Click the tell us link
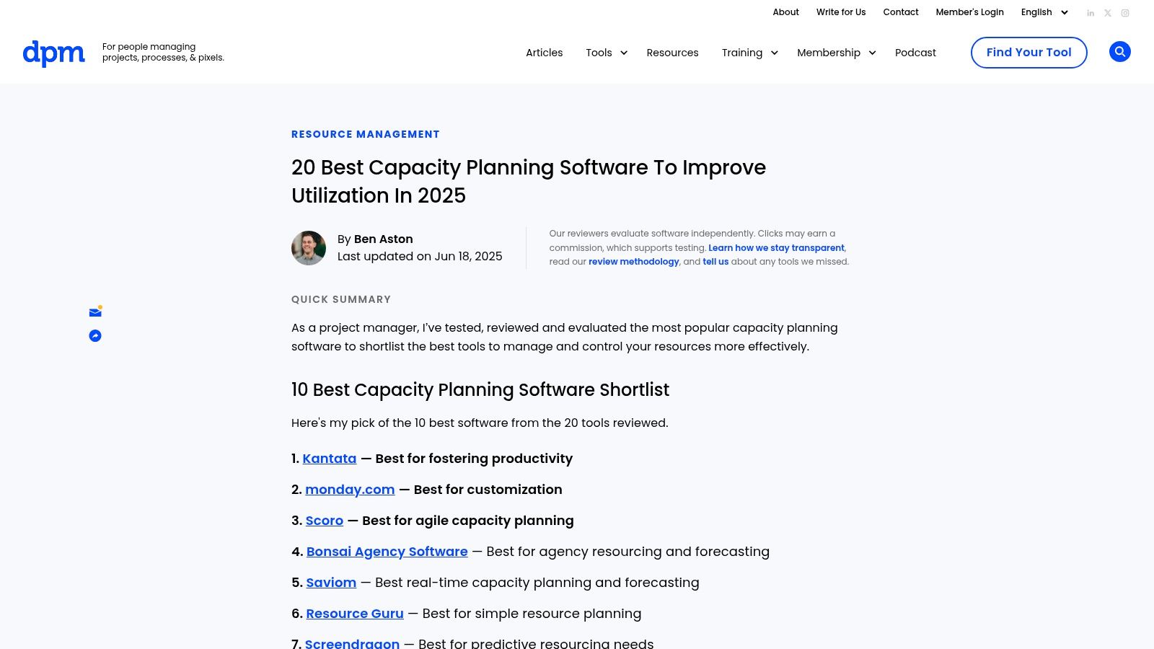 tap(715, 262)
